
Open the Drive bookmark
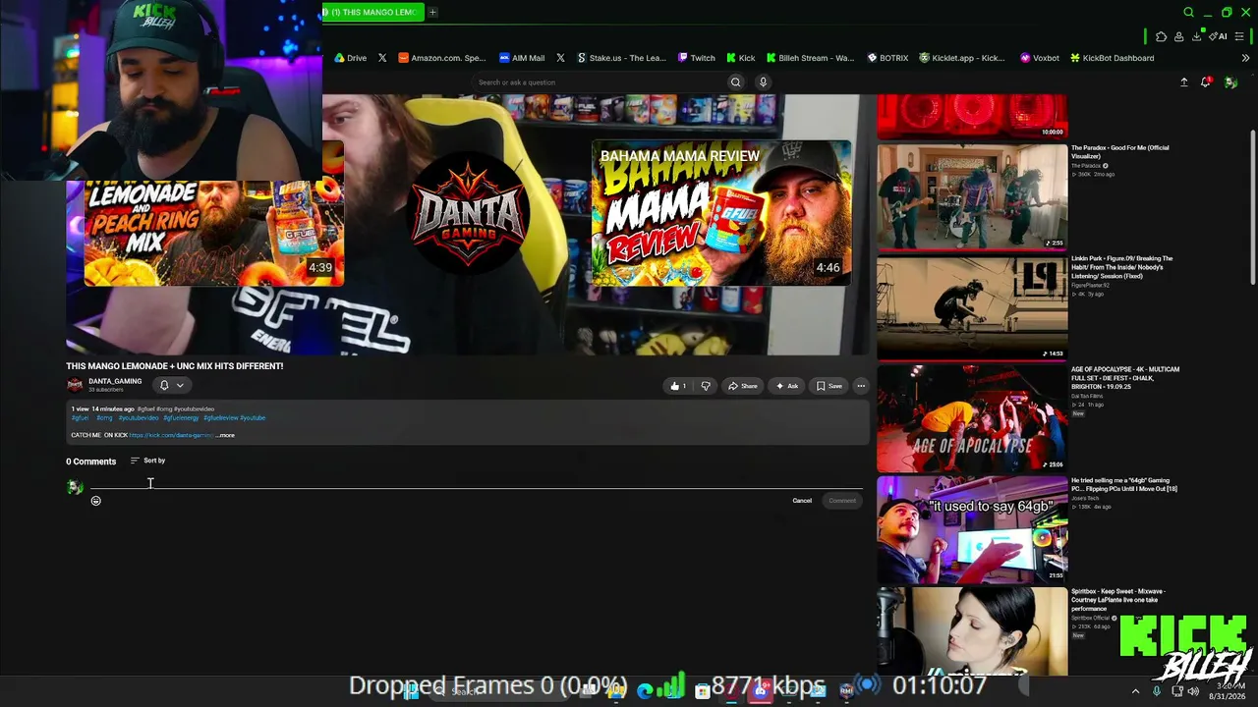coord(351,58)
